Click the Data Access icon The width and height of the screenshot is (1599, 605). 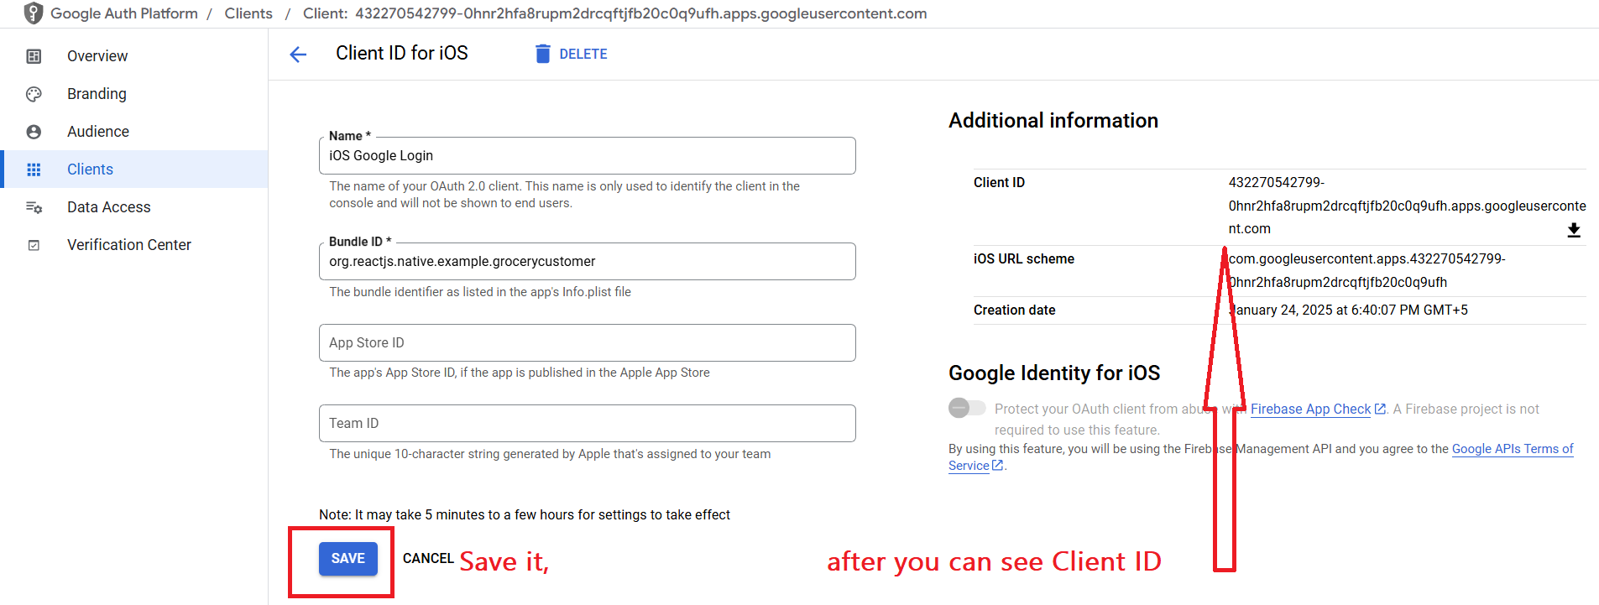click(x=34, y=207)
